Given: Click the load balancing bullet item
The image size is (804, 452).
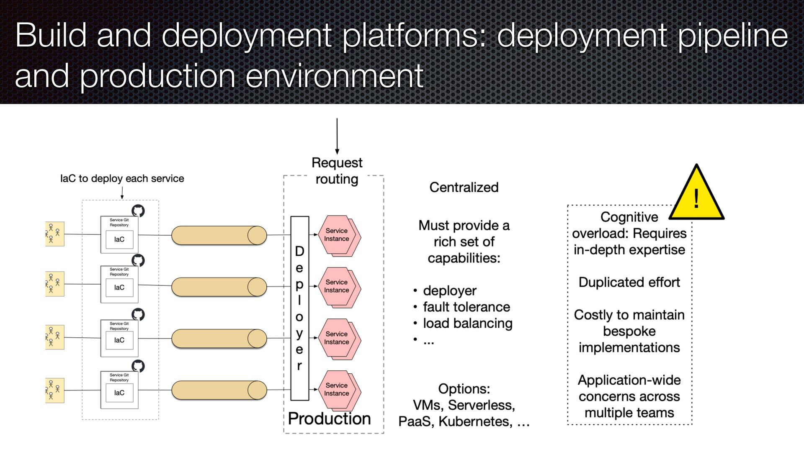Looking at the screenshot, I should click(x=467, y=324).
